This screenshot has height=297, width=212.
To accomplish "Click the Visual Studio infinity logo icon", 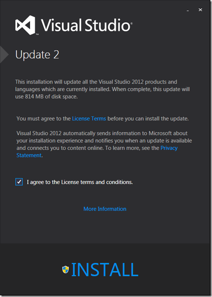I will pos(25,25).
